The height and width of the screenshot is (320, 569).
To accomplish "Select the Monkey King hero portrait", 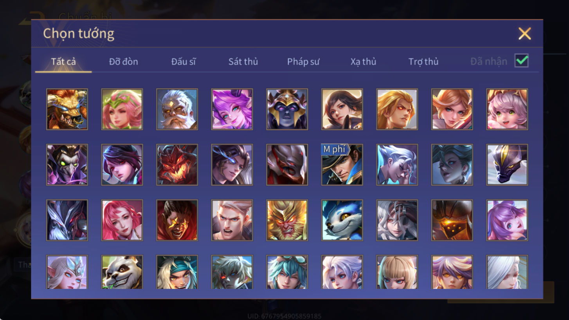I will point(287,220).
